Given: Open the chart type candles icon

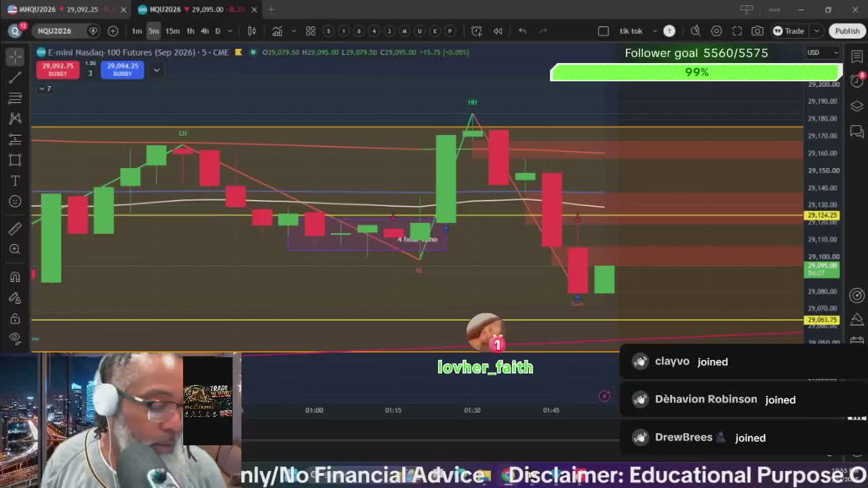Looking at the screenshot, I should point(252,30).
